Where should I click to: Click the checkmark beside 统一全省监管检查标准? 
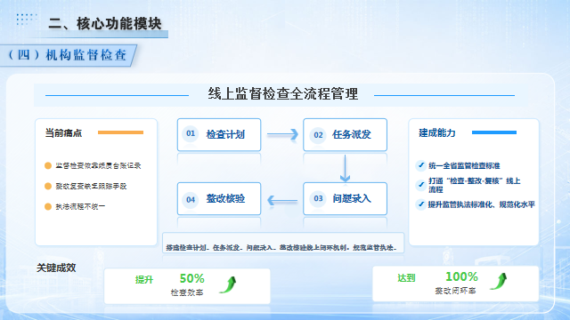[421, 165]
